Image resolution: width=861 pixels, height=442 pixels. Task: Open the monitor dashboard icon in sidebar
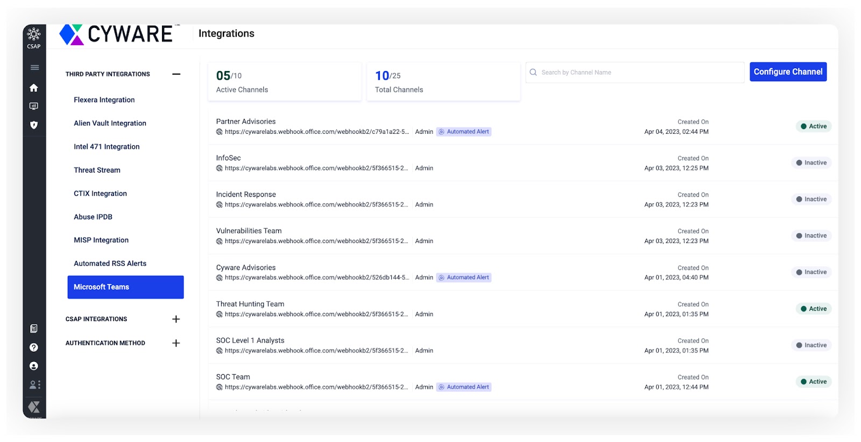pos(34,106)
